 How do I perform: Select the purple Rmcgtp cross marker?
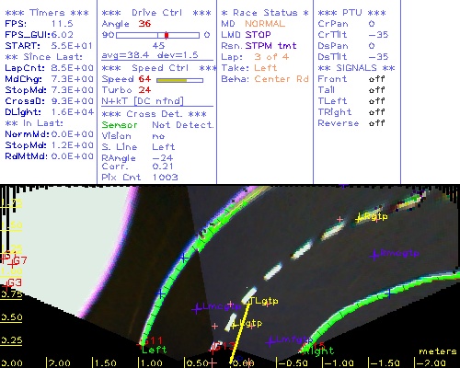374,255
